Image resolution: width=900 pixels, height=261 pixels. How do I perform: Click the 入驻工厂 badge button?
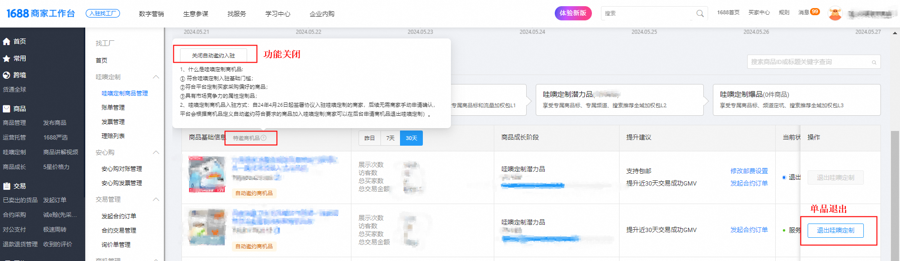103,13
